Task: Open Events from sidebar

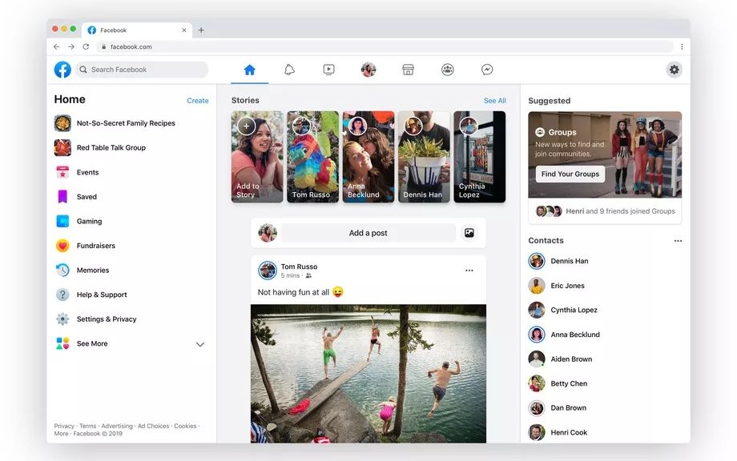Action: [x=87, y=172]
